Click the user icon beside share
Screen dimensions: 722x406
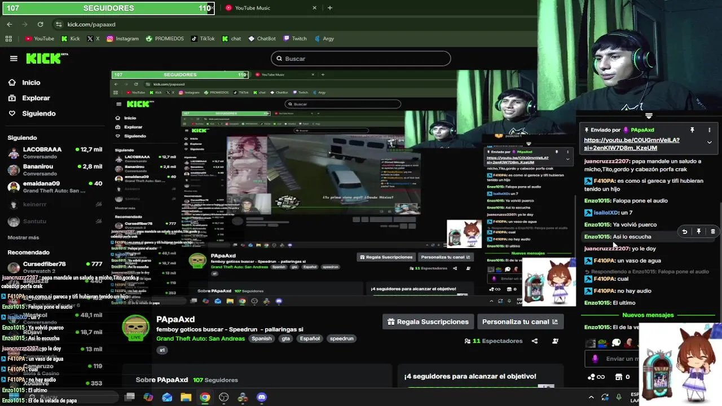pyautogui.click(x=555, y=341)
